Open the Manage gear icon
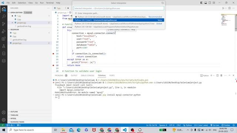The width and height of the screenshot is (237, 133). 4,120
